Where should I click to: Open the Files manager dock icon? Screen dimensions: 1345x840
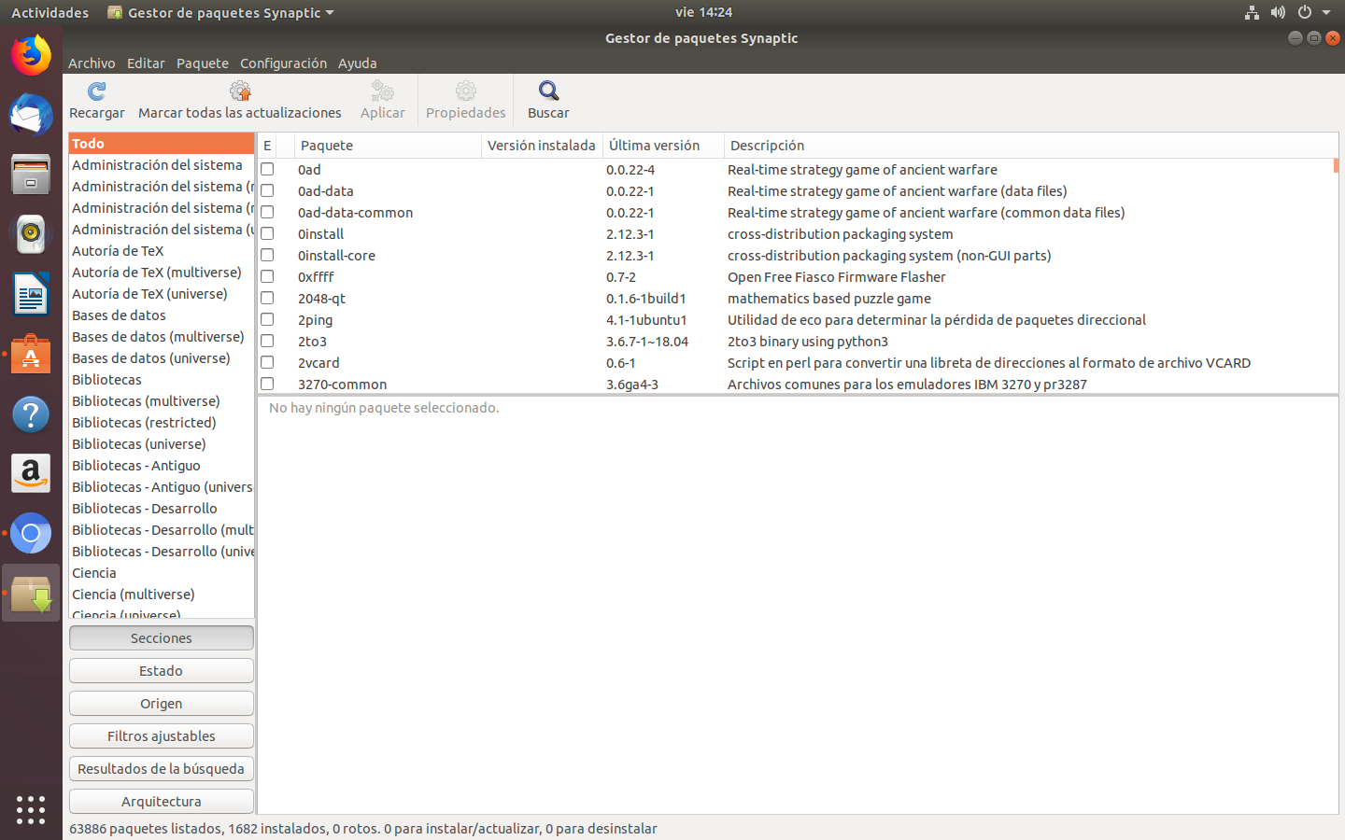(x=31, y=175)
